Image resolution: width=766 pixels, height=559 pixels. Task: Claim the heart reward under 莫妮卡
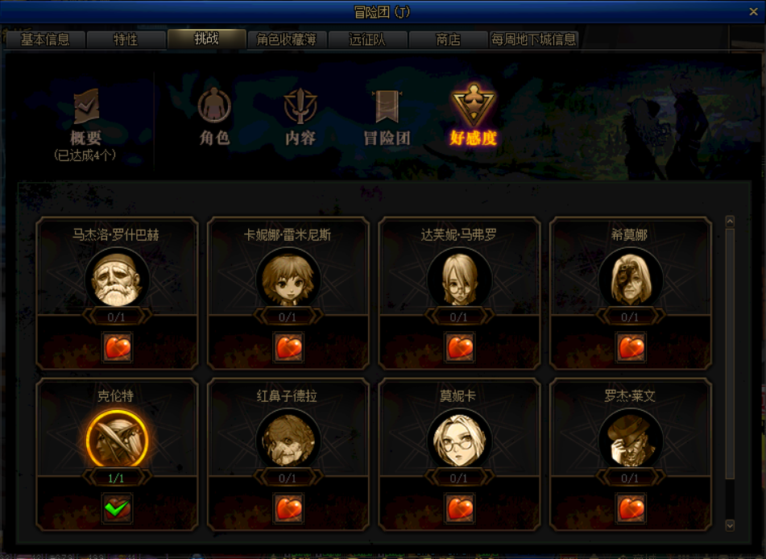tap(459, 508)
